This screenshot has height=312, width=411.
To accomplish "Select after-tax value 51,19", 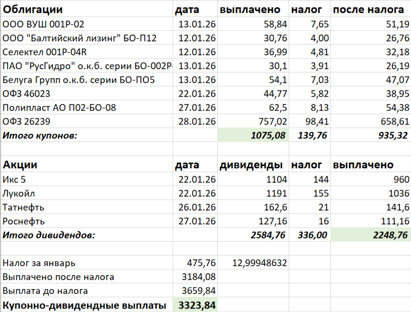I will [371, 24].
